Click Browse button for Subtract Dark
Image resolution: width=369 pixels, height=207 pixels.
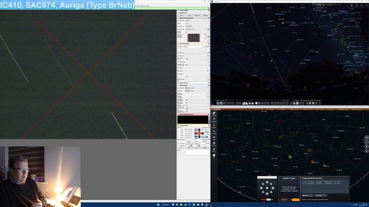tap(187, 88)
